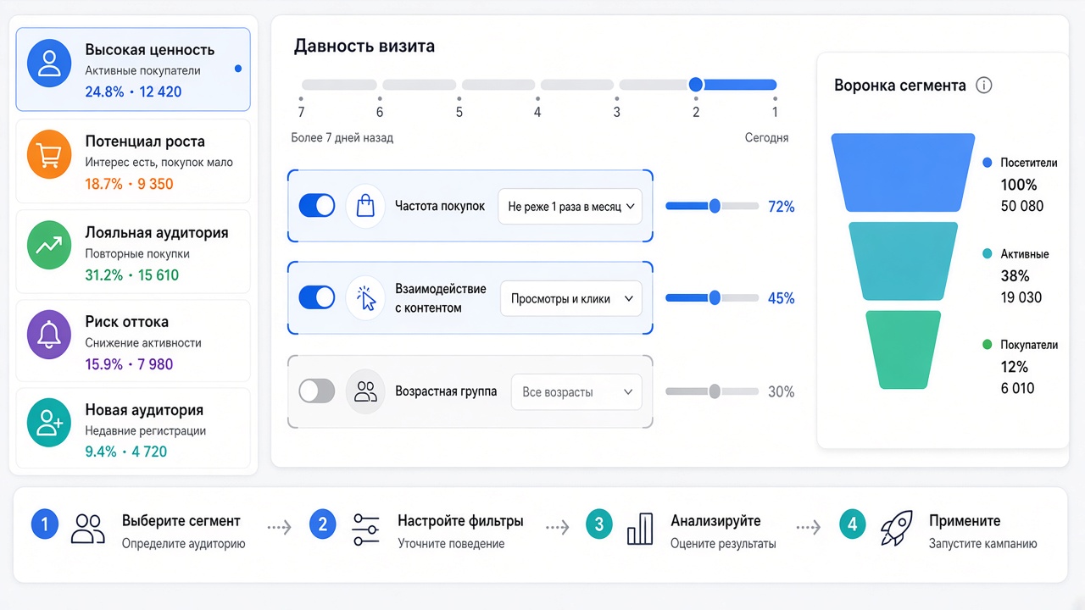Click the people icon beside Возрастная группа
The height and width of the screenshot is (610, 1085).
pyautogui.click(x=365, y=391)
